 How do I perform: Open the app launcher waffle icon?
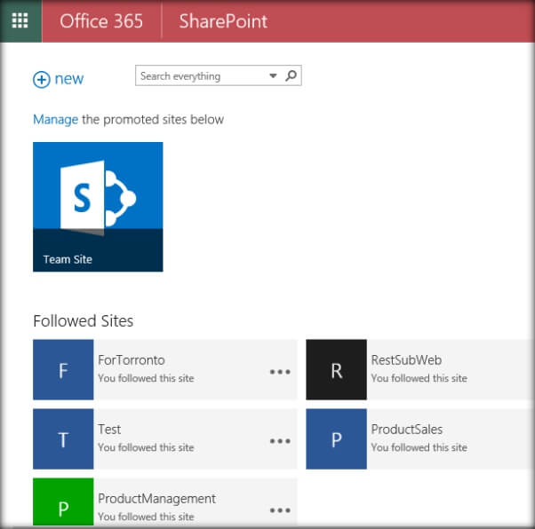tap(20, 20)
